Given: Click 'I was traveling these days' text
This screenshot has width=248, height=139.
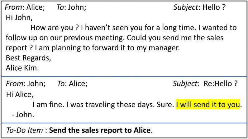Looking at the screenshot, I should pyautogui.click(x=110, y=105).
